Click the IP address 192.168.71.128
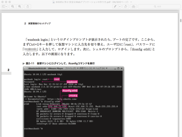The height and width of the screenshot is (137, 182). tap(57, 106)
